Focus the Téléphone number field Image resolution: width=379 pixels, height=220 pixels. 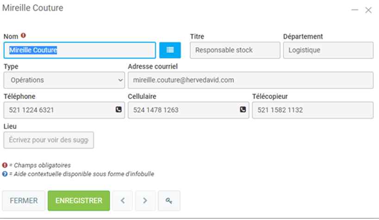click(x=58, y=110)
